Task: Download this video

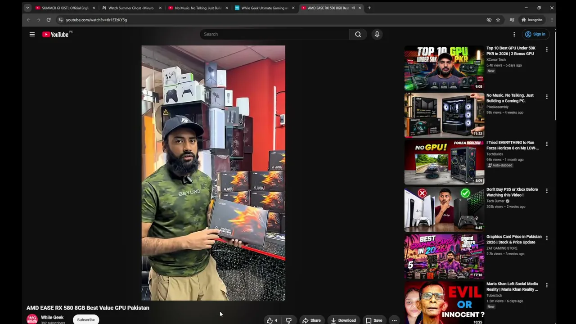Action: [x=343, y=320]
